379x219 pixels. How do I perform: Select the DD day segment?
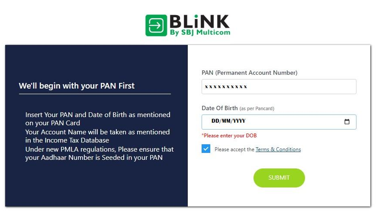tap(215, 121)
